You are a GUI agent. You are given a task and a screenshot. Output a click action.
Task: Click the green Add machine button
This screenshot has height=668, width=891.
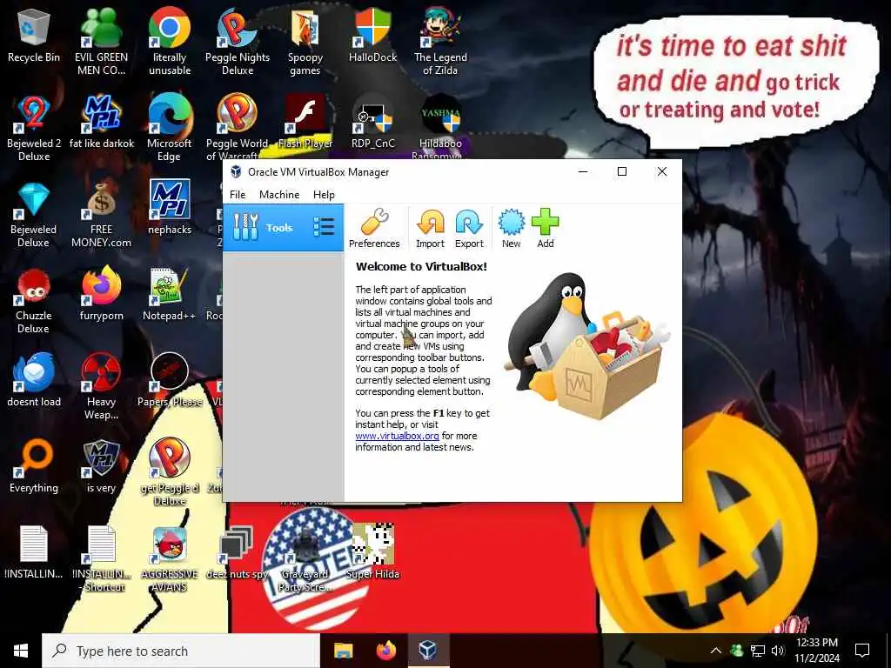(x=545, y=229)
